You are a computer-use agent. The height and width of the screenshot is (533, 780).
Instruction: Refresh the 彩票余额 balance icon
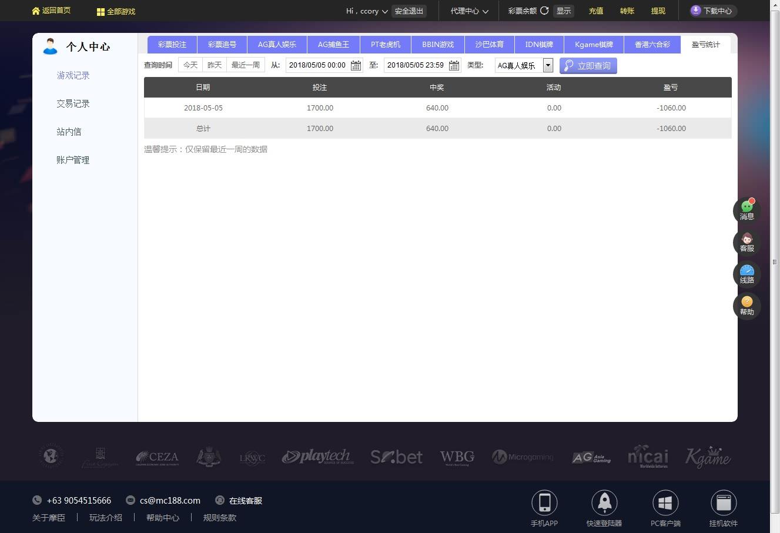coord(544,11)
